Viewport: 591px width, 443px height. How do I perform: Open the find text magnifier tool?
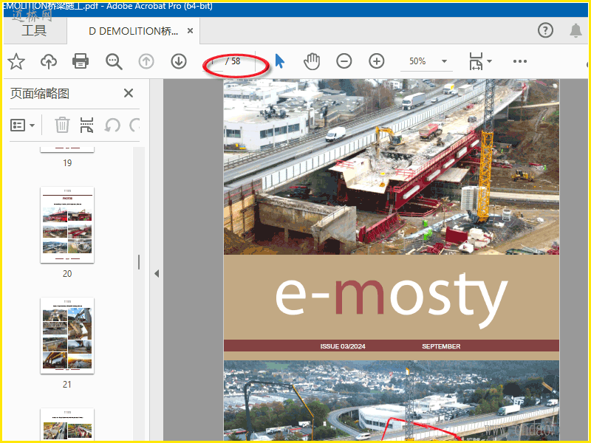click(x=114, y=61)
